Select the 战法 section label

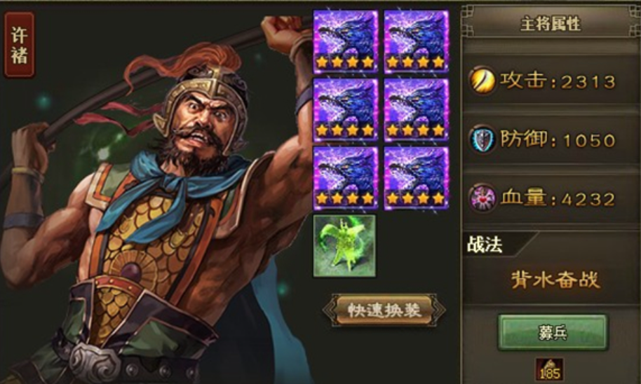point(485,245)
